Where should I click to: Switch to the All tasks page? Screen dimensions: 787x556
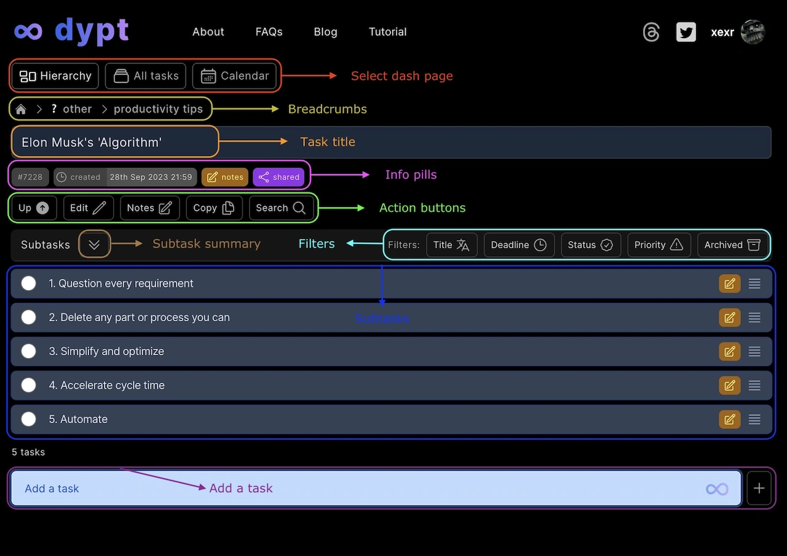[146, 76]
